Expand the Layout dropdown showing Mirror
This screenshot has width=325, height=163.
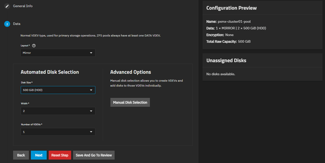(58, 53)
